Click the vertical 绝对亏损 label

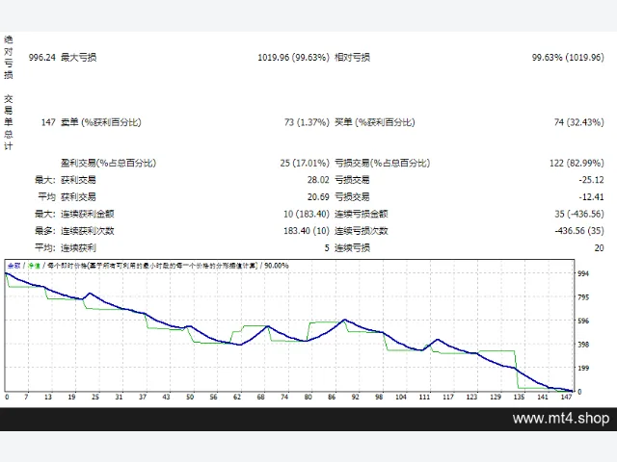click(x=9, y=58)
